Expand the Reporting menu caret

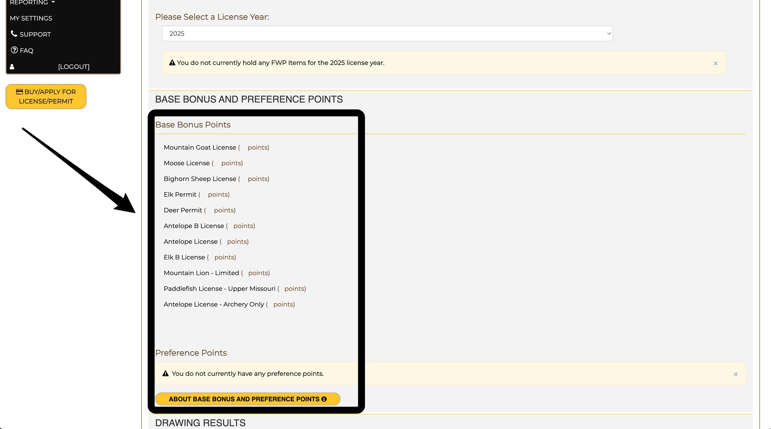pyautogui.click(x=53, y=2)
